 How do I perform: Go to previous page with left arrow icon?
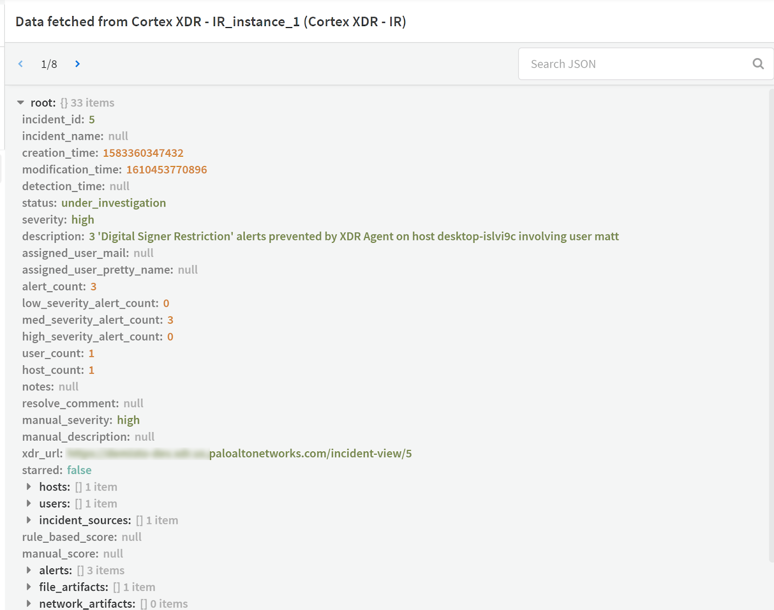point(20,63)
